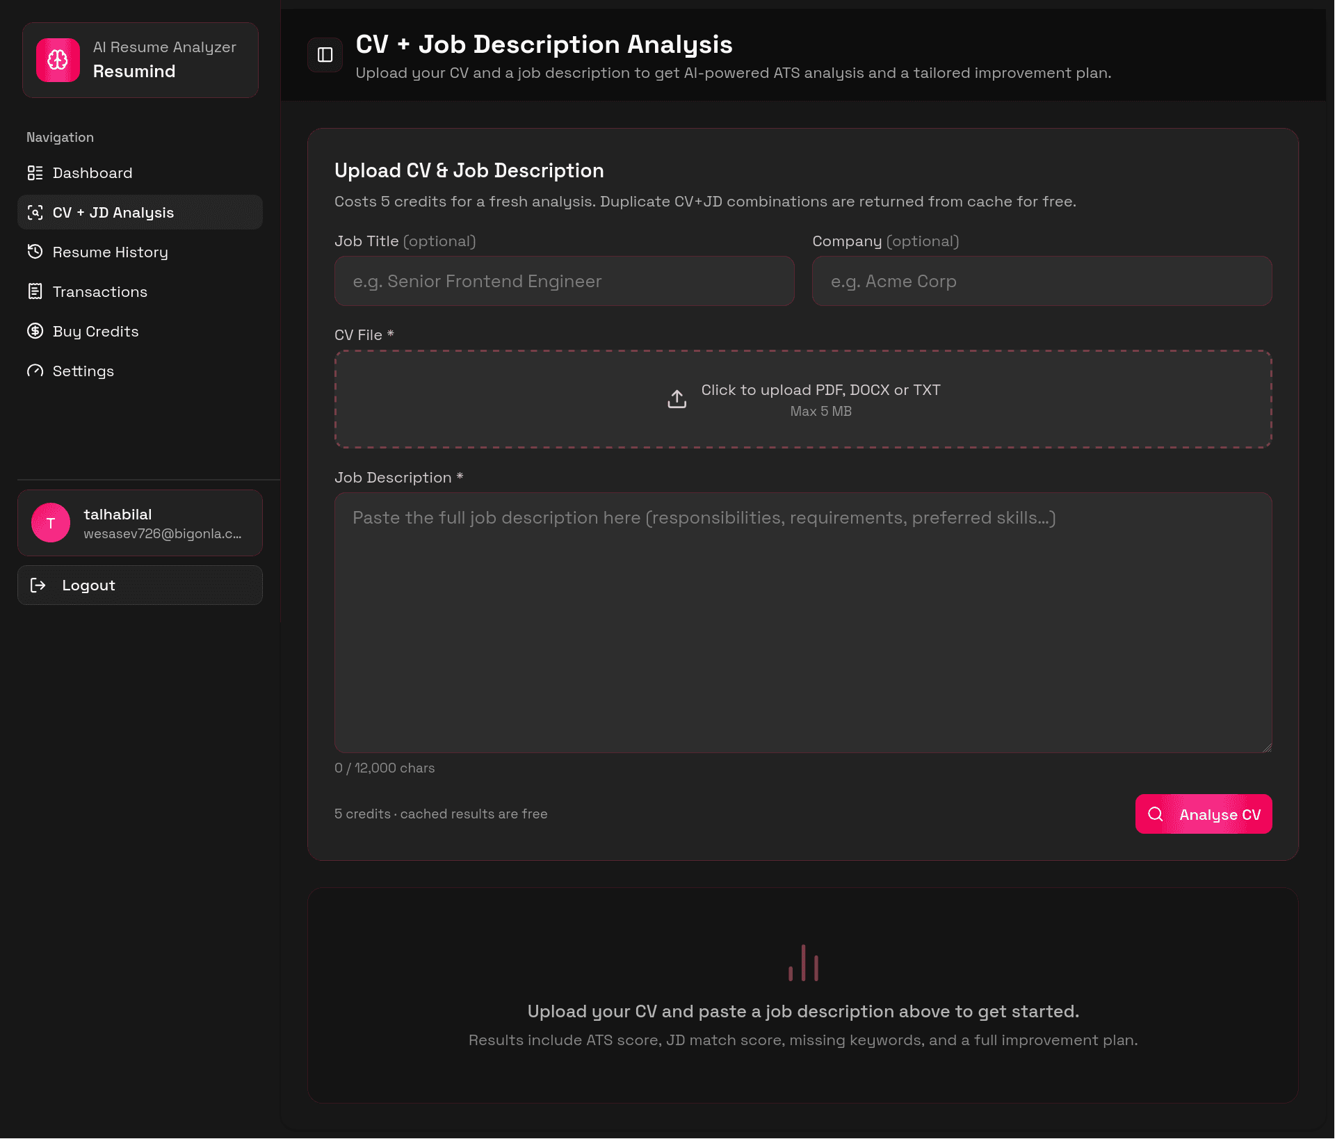This screenshot has height=1139, width=1335.
Task: Click the 'Job Description *' label
Action: coord(399,478)
